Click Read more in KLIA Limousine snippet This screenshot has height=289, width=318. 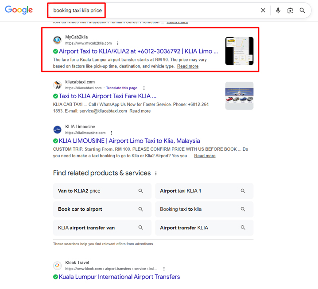point(205,156)
